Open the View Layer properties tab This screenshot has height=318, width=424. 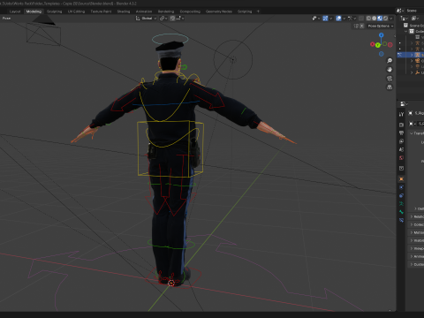pos(401,141)
